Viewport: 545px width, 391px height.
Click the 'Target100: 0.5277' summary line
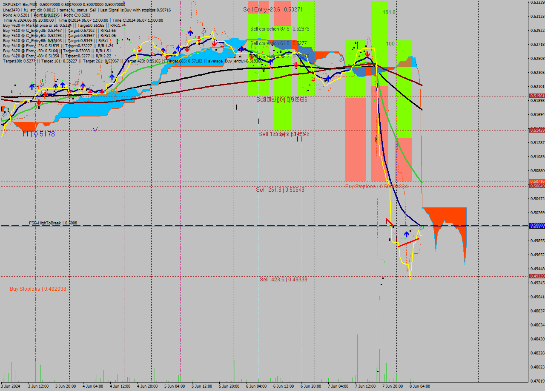pos(132,61)
